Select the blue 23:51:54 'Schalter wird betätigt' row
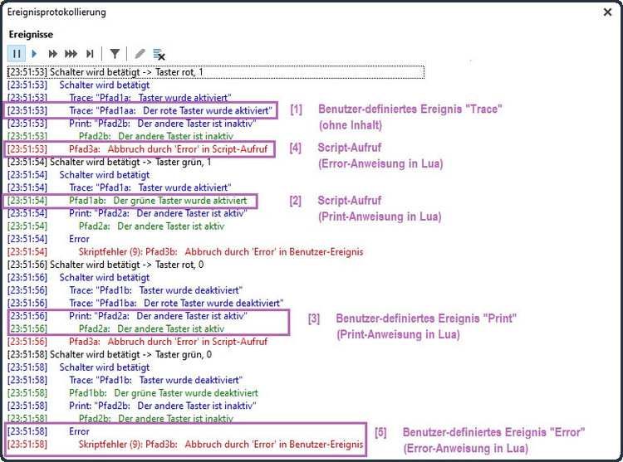623x462 pixels. (x=78, y=174)
